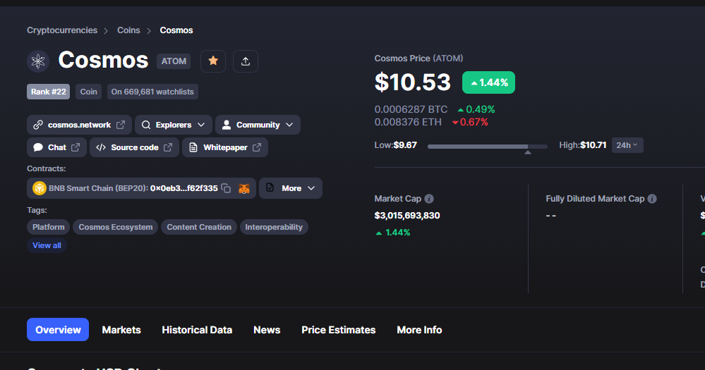
Task: Expand the Explorers dropdown
Action: tap(174, 125)
